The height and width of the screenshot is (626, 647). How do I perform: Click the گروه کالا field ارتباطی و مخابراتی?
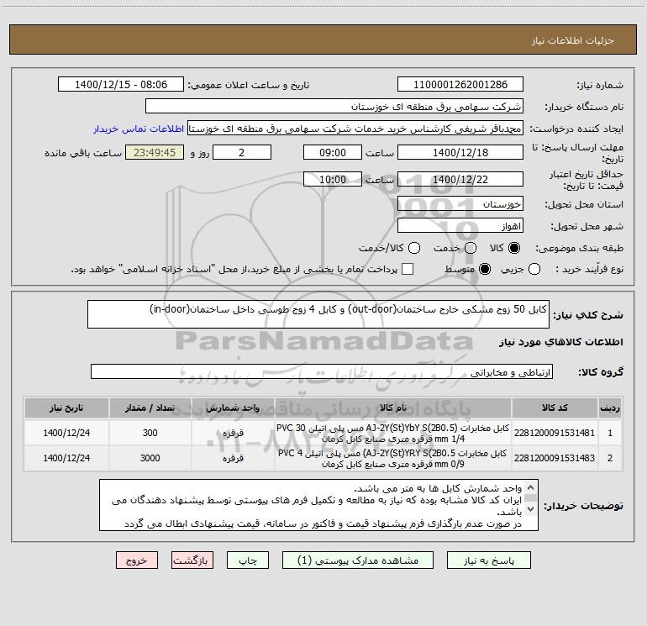(322, 371)
